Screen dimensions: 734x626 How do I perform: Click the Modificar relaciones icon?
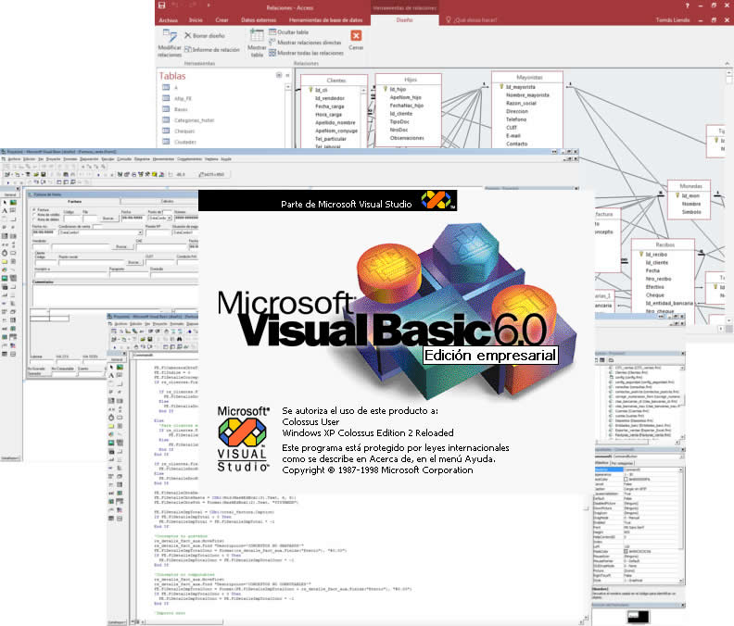tap(170, 41)
